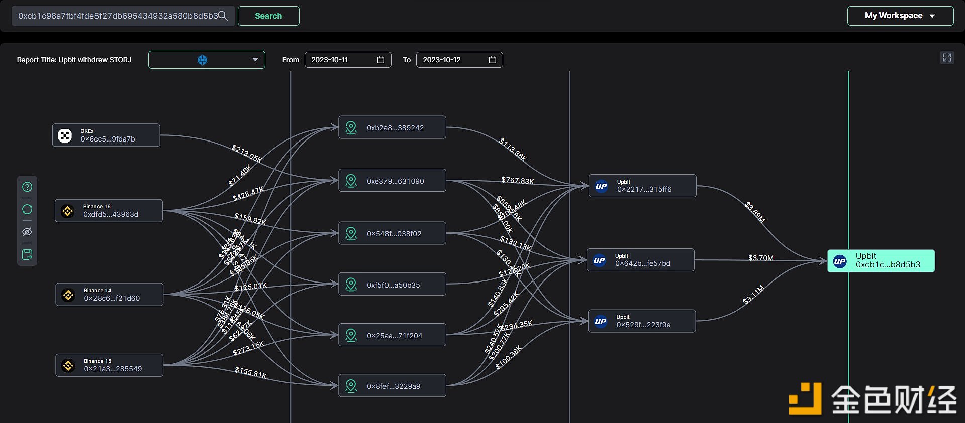Click the blue STORJ token icon
This screenshot has height=423, width=965.
(x=202, y=60)
